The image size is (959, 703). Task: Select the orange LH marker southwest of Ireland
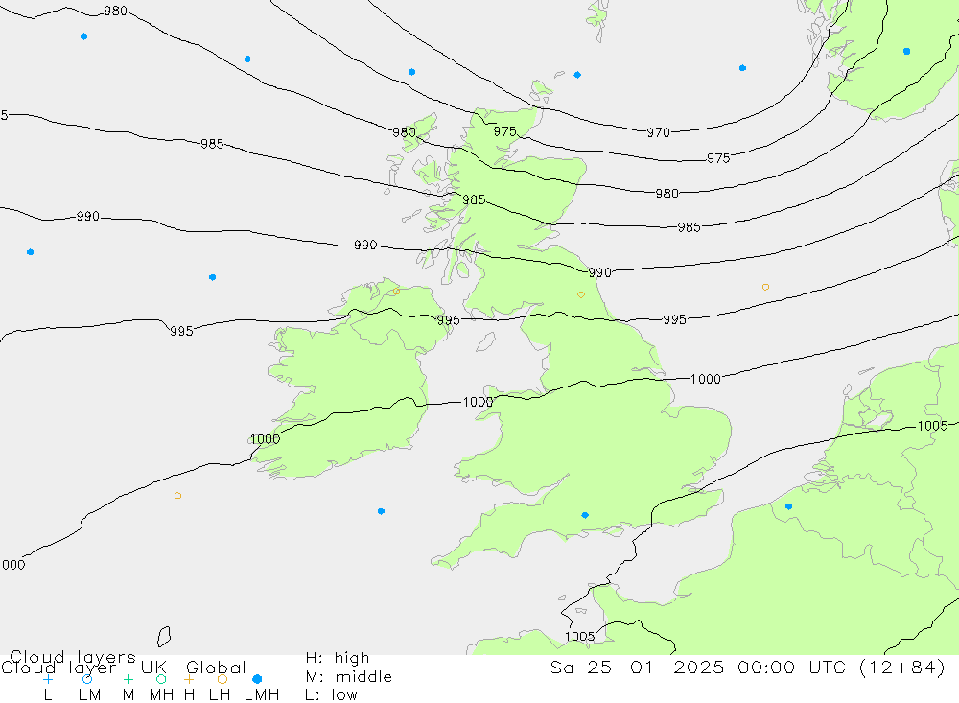177,496
